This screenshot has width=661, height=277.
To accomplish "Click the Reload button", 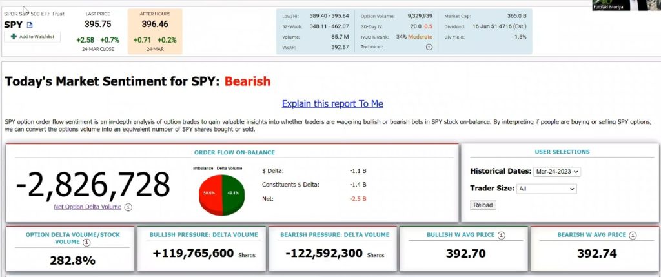I will pos(483,205).
